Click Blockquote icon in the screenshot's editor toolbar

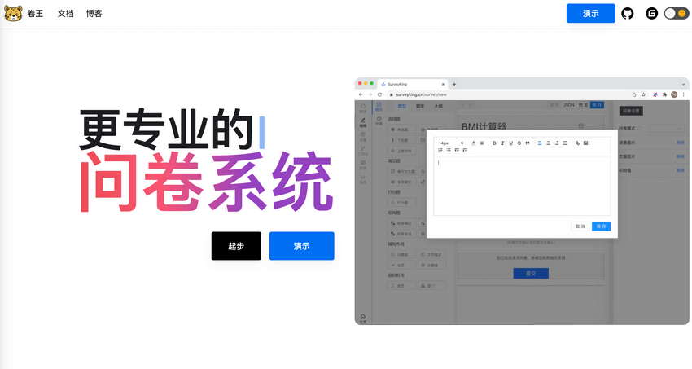coord(528,143)
